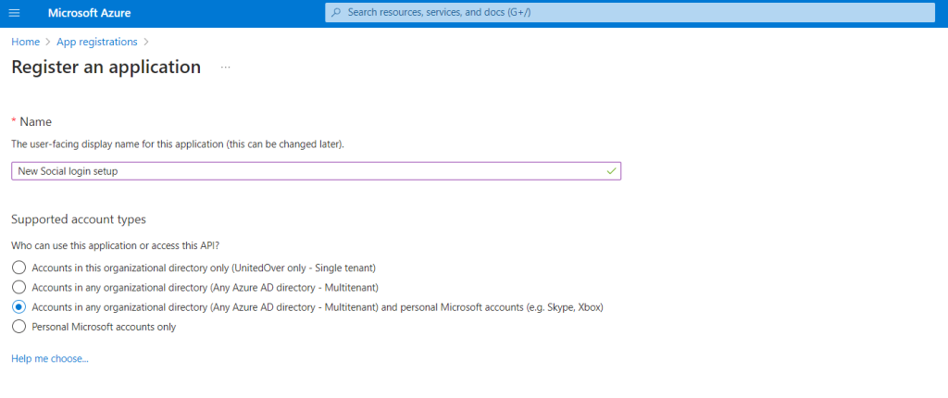Click the user-facing display name description text

pyautogui.click(x=177, y=144)
